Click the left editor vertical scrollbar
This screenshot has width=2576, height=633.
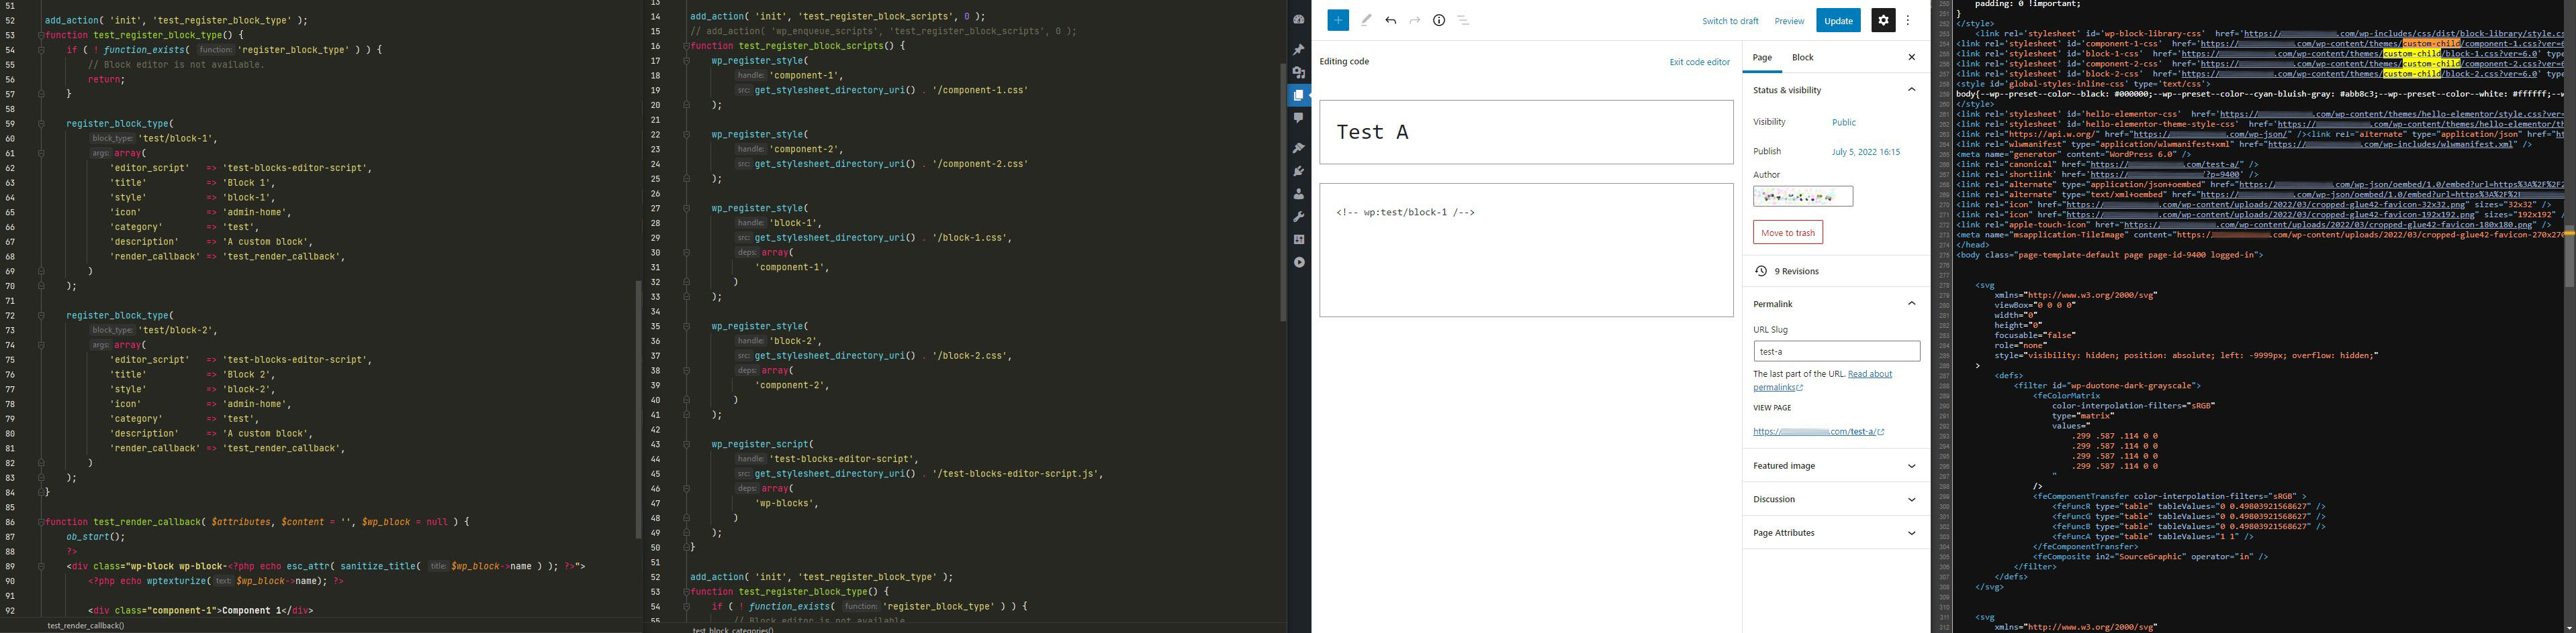[x=638, y=409]
